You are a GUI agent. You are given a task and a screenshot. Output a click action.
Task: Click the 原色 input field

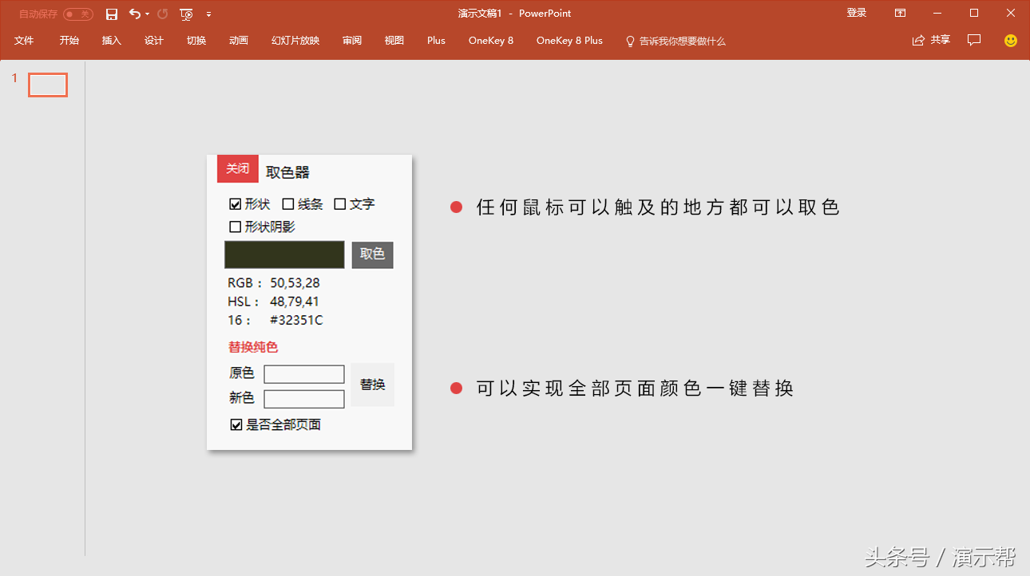click(x=304, y=374)
